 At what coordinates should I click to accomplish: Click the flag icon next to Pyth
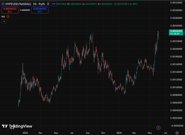(48, 4)
